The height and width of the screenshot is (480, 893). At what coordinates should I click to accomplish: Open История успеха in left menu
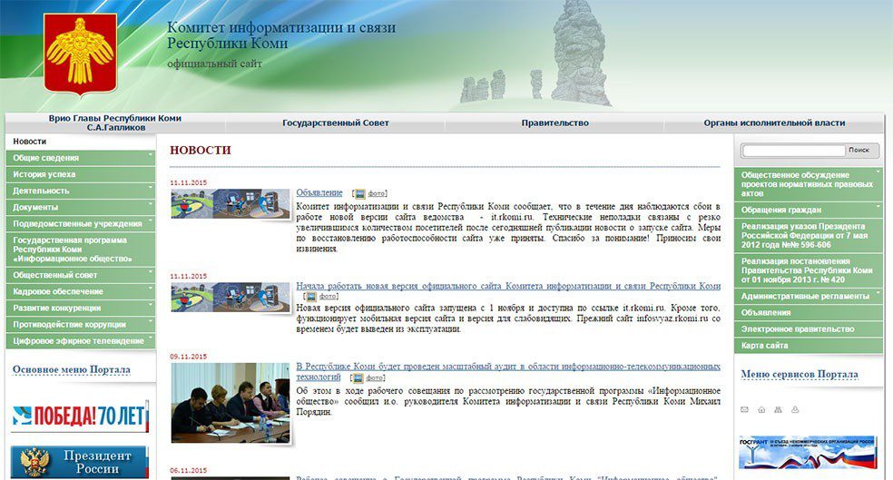point(44,174)
